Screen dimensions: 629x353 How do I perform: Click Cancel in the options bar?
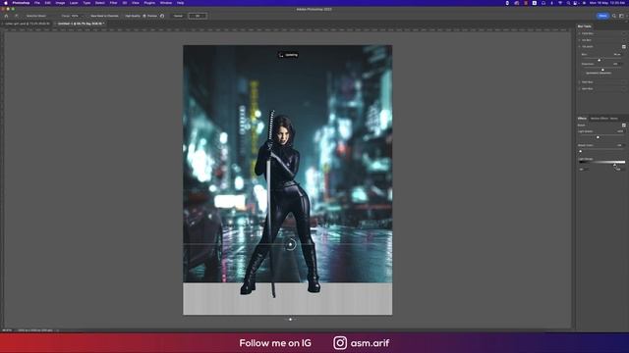point(178,16)
